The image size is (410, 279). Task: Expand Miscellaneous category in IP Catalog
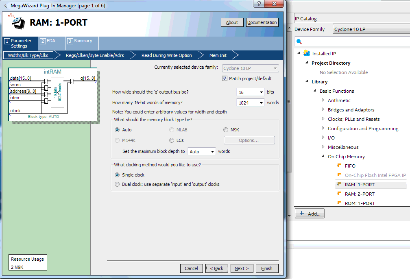[x=323, y=147]
